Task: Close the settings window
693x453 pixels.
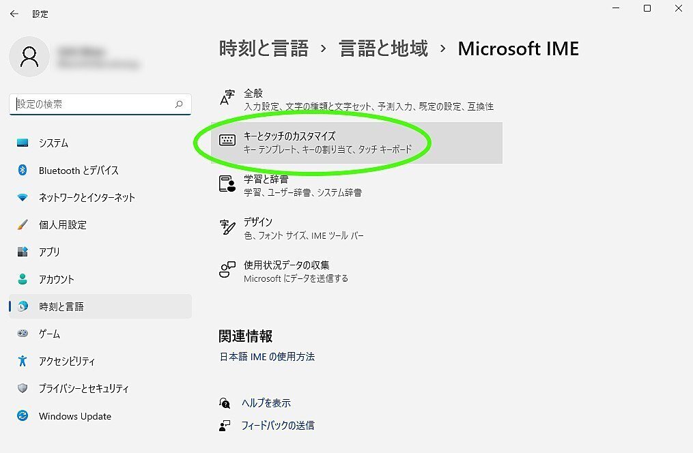Action: click(x=679, y=8)
